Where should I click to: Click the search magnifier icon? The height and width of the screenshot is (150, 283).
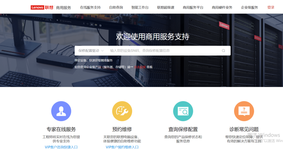[x=224, y=51]
